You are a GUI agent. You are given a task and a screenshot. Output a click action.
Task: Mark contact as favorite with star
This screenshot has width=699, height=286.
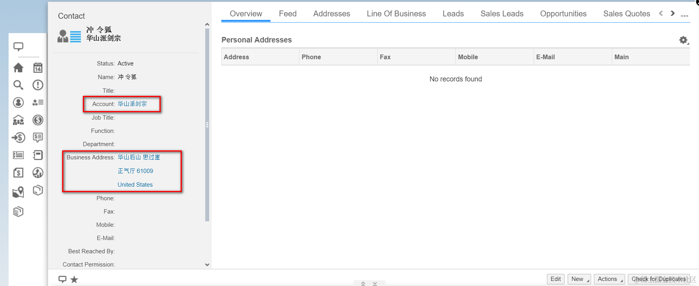click(74, 279)
